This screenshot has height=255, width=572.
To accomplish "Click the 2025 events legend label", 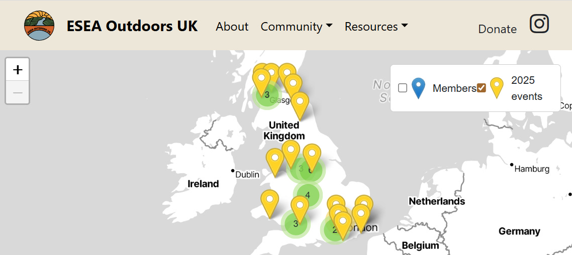I will (x=526, y=88).
